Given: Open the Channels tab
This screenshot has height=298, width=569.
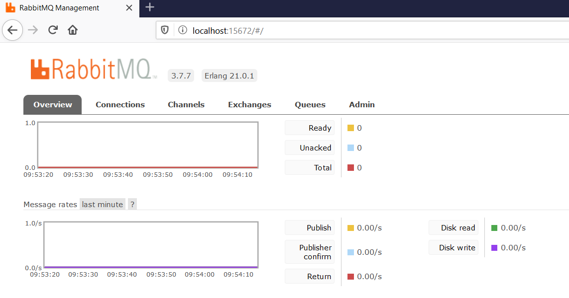Looking at the screenshot, I should [186, 105].
